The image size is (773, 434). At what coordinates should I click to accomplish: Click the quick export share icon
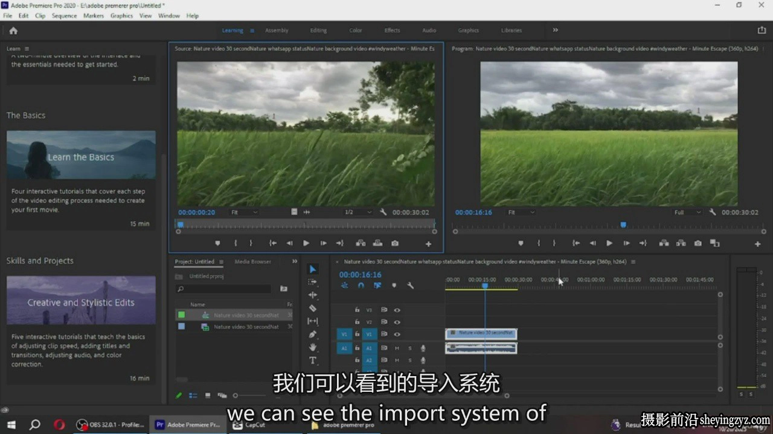[762, 30]
